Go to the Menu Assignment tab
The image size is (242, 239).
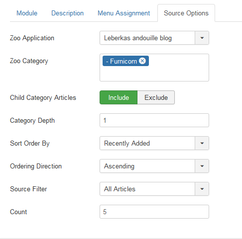click(123, 13)
